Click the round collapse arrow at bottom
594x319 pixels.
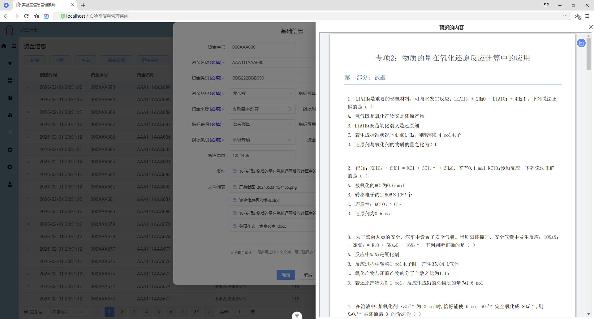[x=297, y=315]
